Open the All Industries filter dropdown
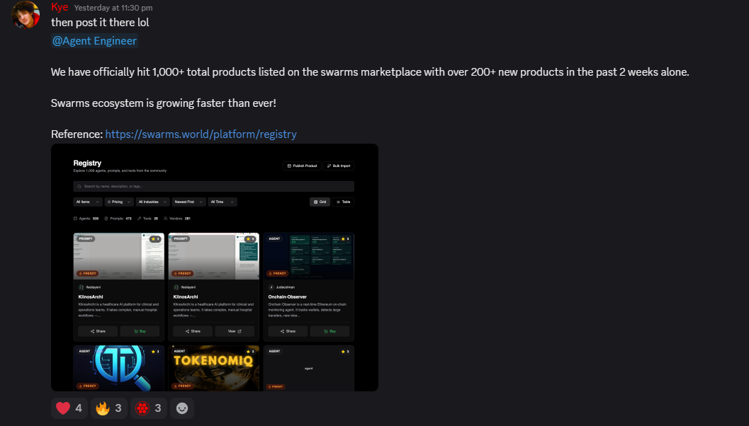The image size is (749, 426). [152, 202]
